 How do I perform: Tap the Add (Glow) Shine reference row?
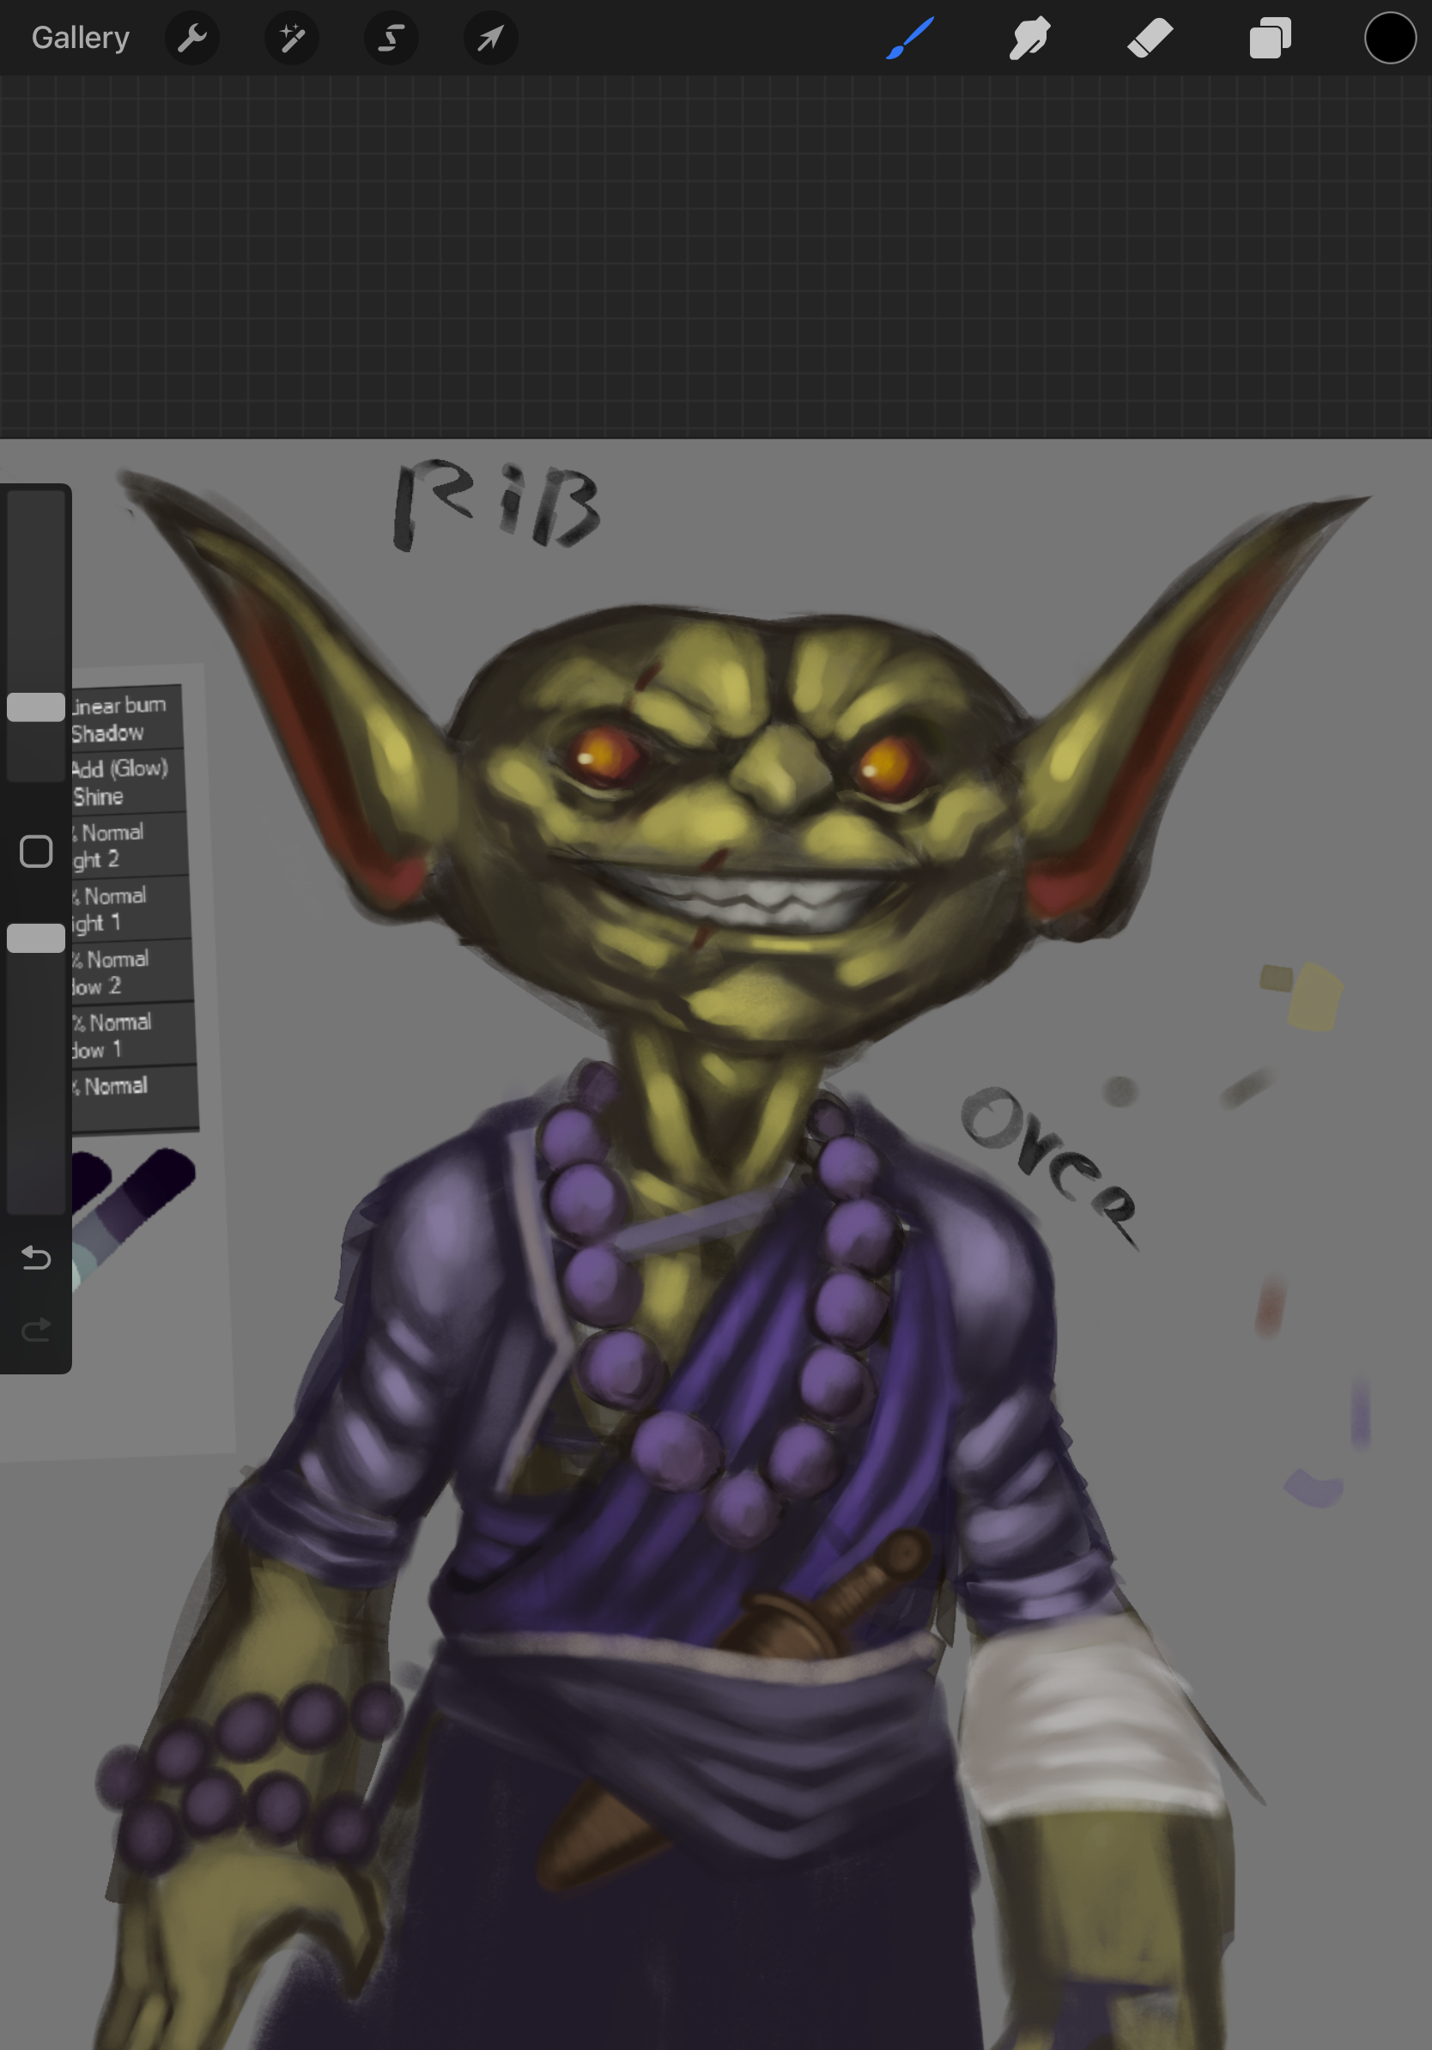click(x=125, y=781)
